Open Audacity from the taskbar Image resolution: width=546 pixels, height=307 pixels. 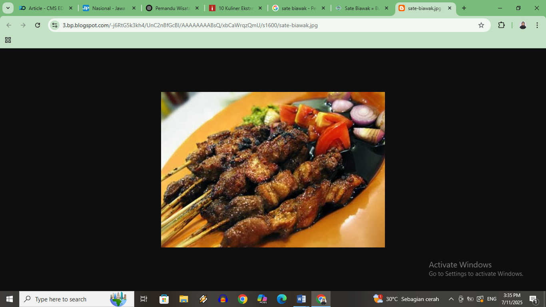(x=223, y=299)
